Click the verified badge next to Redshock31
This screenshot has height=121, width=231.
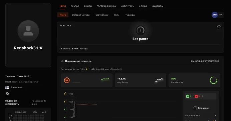pyautogui.click(x=41, y=48)
